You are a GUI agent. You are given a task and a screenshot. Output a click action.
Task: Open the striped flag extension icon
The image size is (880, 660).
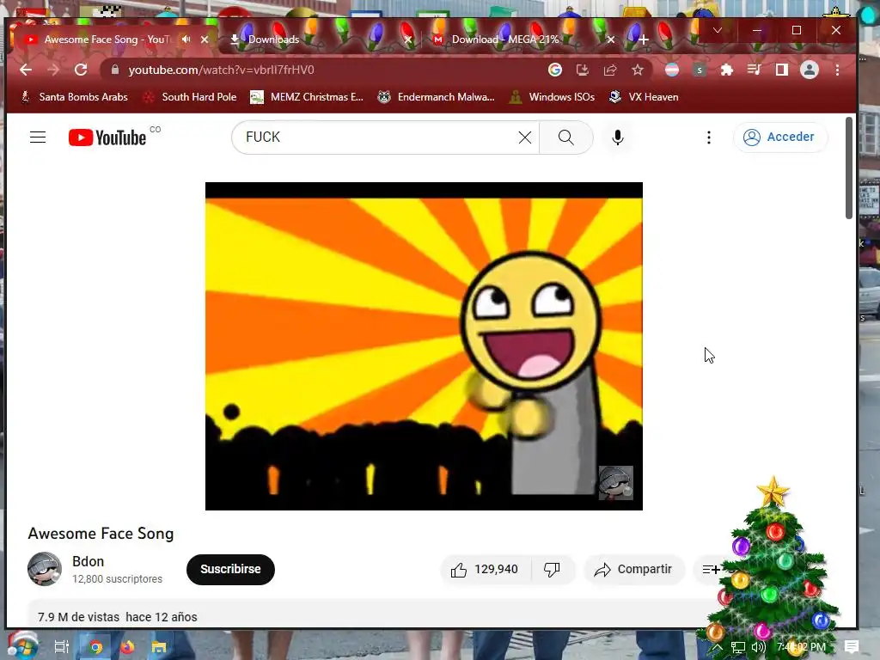[672, 70]
